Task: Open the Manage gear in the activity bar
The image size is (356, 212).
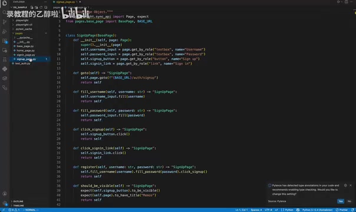Action: [x=5, y=203]
